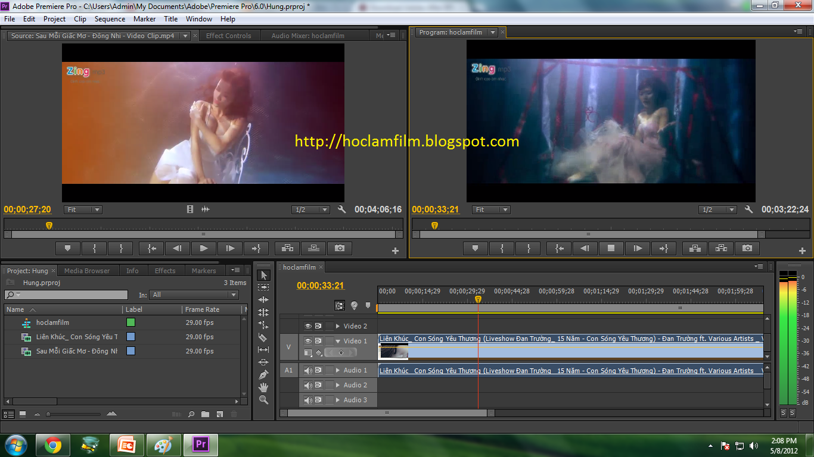Open Google Chrome from the taskbar
Image resolution: width=814 pixels, height=457 pixels.
[54, 445]
